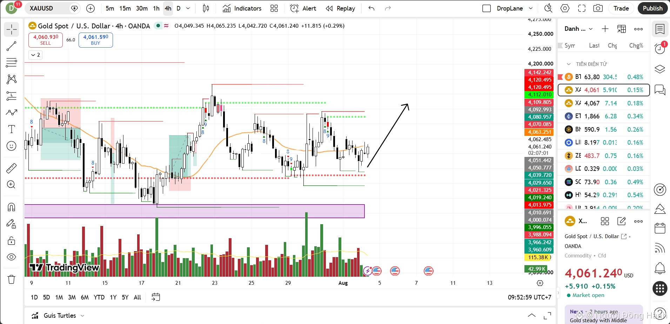
Task: Redo the last chart action
Action: (388, 8)
